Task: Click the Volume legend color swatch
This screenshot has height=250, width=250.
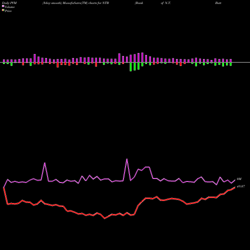Action: click(x=3, y=6)
